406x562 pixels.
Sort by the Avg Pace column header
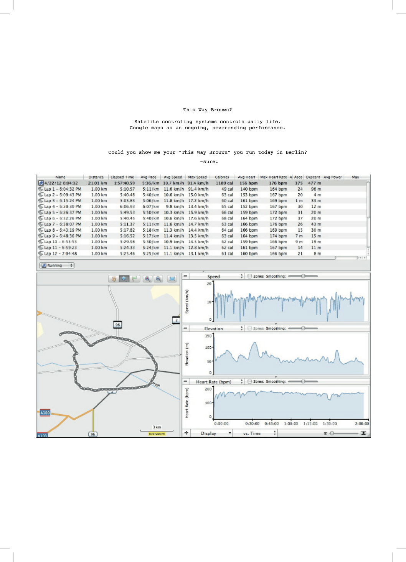click(148, 177)
